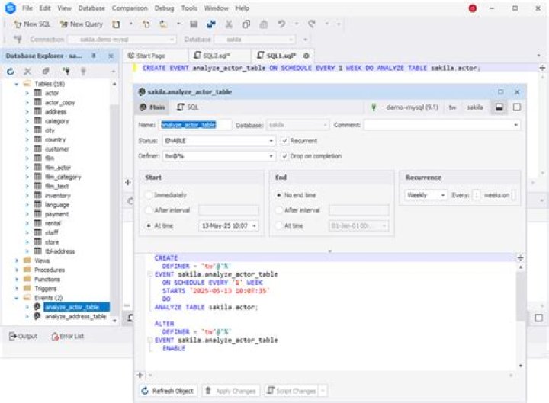Click the New SQL toolbar button
Image resolution: width=549 pixels, height=403 pixels.
32,24
